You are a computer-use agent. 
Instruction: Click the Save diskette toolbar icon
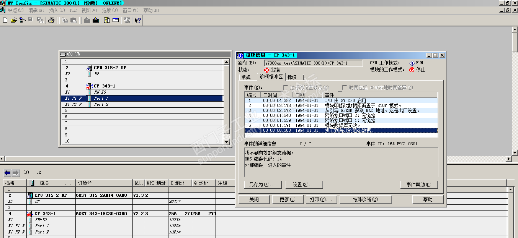click(x=30, y=19)
